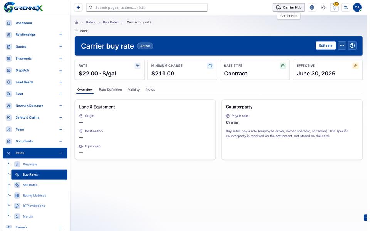Open the language globe icon
The height and width of the screenshot is (231, 370).
(312, 8)
